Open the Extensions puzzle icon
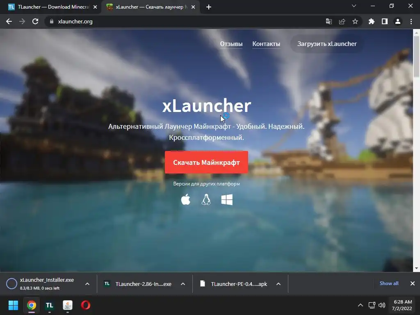Viewport: 420px width, 315px height. tap(371, 21)
